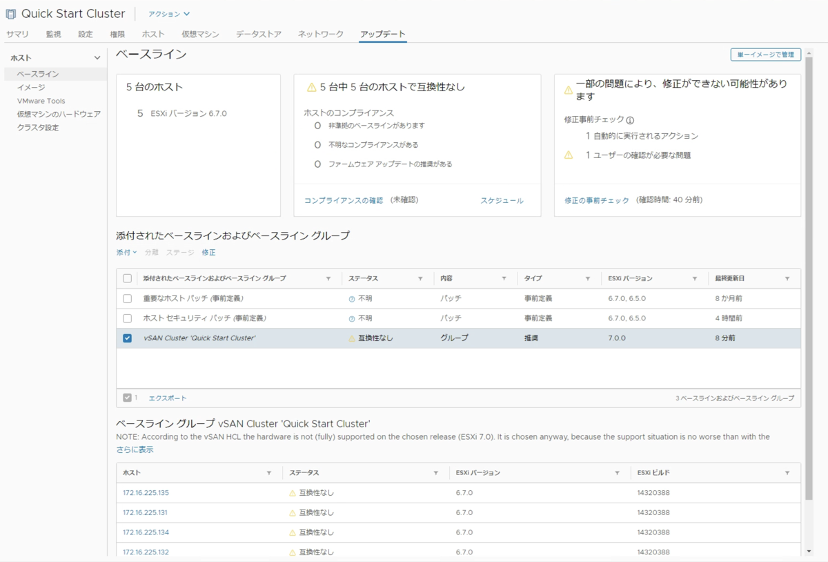Open host 172.16.225.132 link
Image resolution: width=828 pixels, height=562 pixels.
(x=146, y=552)
